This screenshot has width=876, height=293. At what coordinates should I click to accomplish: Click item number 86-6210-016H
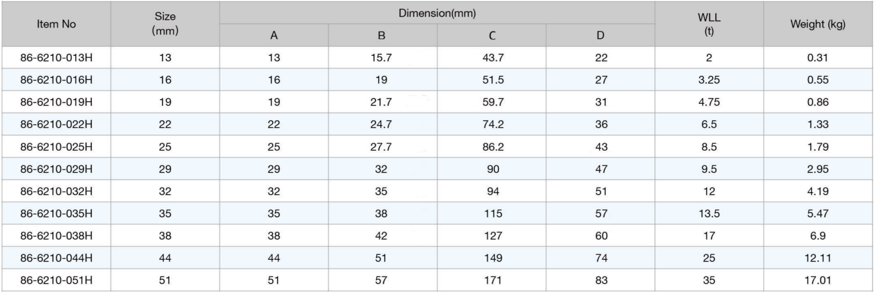click(56, 80)
